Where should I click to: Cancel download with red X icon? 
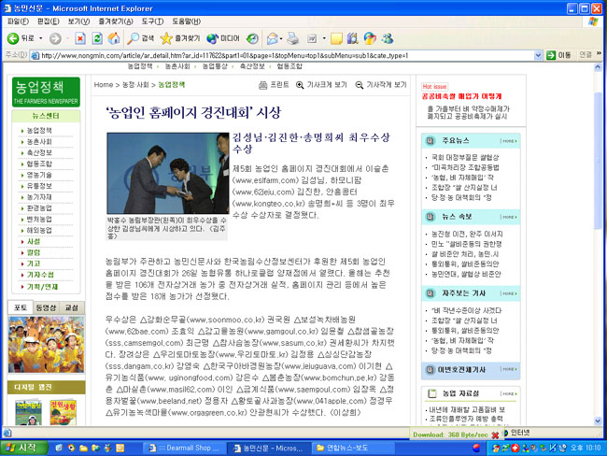coord(495,435)
